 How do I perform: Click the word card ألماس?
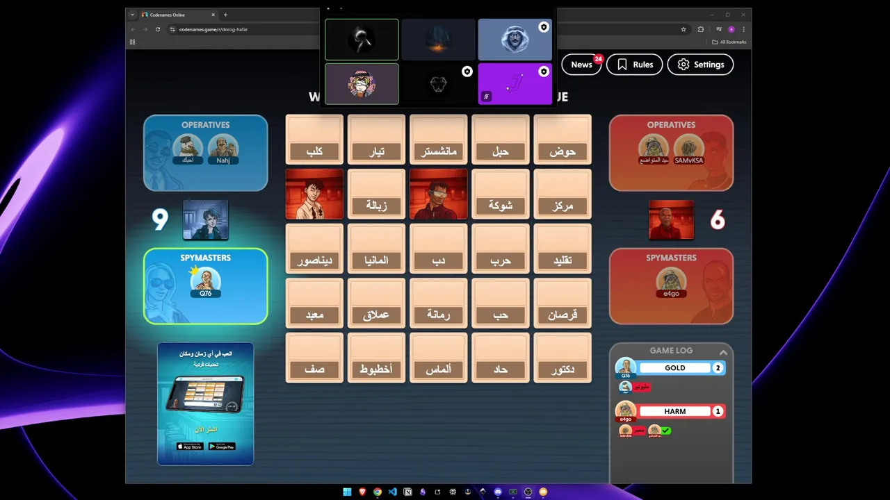439,358
